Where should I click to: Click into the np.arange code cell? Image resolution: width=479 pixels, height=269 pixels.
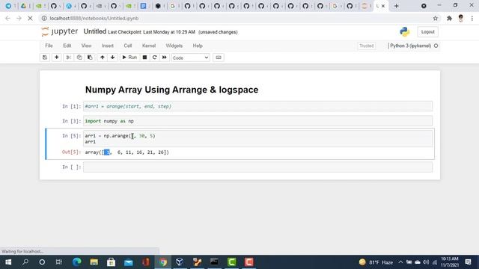(x=257, y=138)
